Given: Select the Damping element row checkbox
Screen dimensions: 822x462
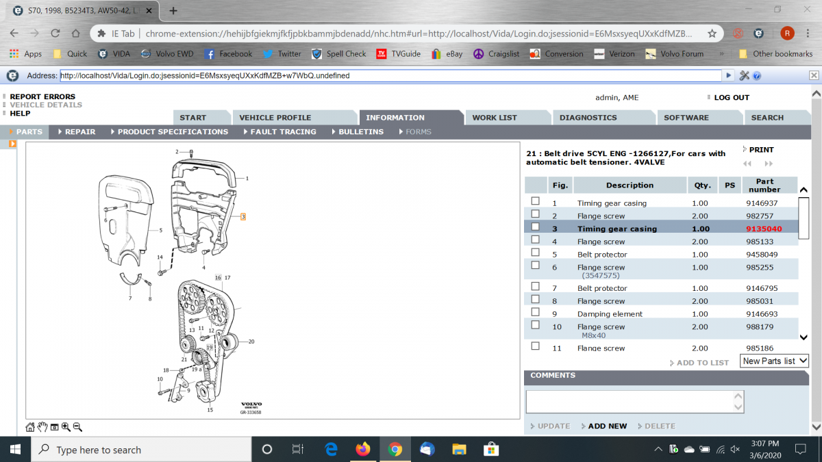Looking at the screenshot, I should (536, 312).
